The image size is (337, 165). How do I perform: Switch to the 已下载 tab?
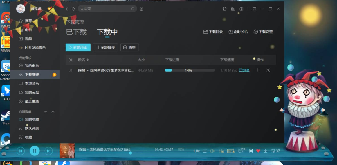(76, 32)
